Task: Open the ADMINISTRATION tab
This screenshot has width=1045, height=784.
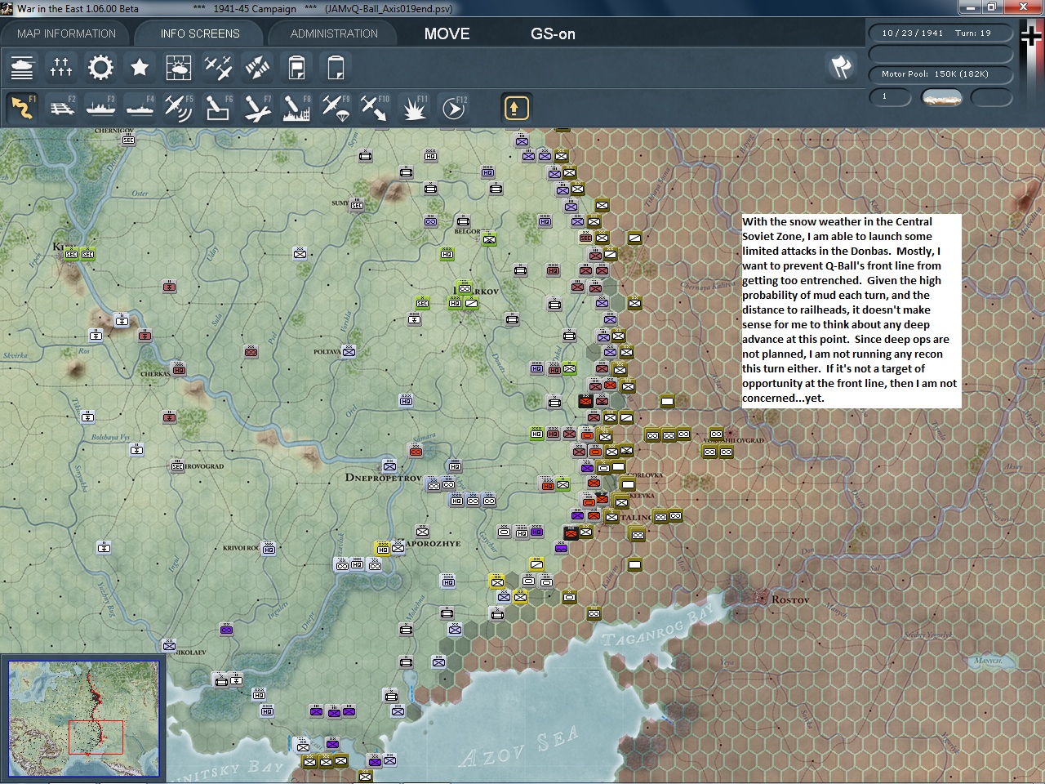Action: 334,33
